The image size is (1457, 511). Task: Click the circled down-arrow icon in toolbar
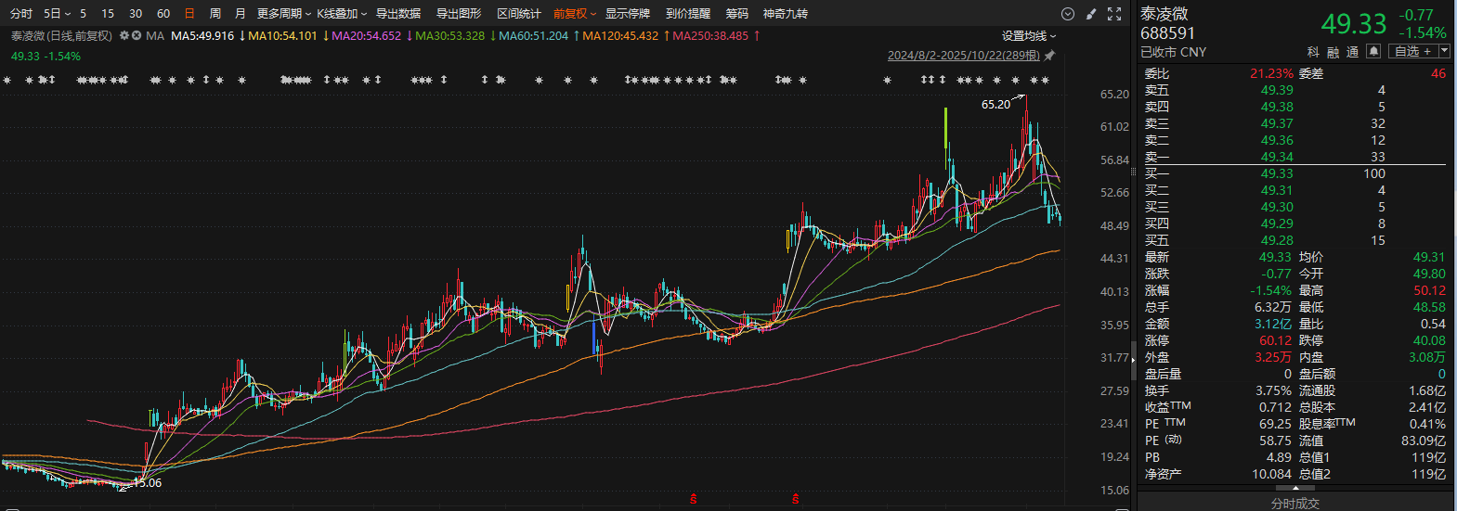click(x=1068, y=14)
